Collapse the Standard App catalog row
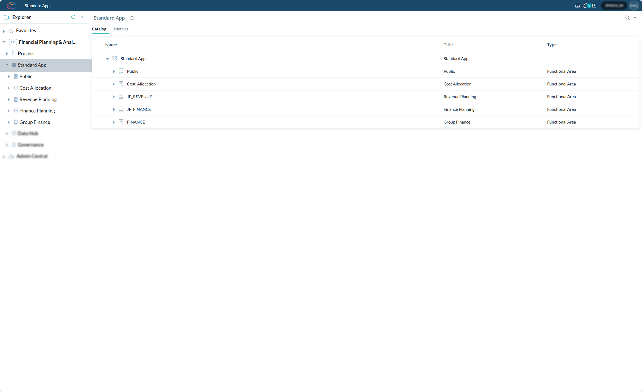This screenshot has height=392, width=642. pos(107,59)
